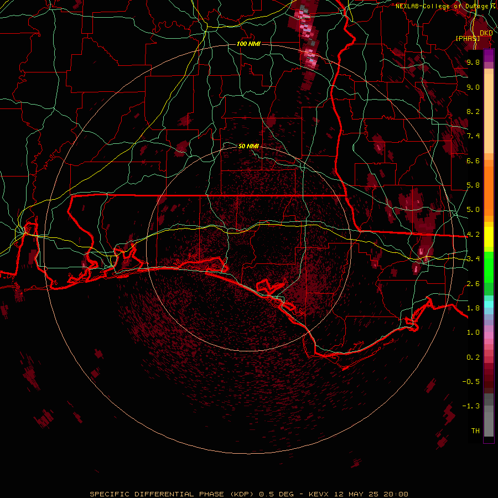Click the -1.3 scale value
The height and width of the screenshot is (498, 498).
(x=471, y=406)
